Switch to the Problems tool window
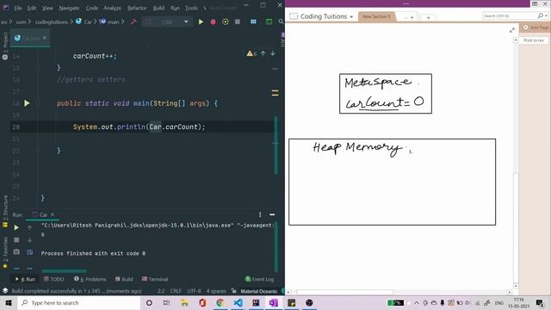 click(90, 279)
